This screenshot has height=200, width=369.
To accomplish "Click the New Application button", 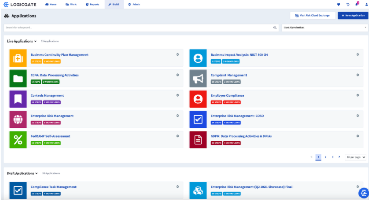I will pyautogui.click(x=353, y=15).
